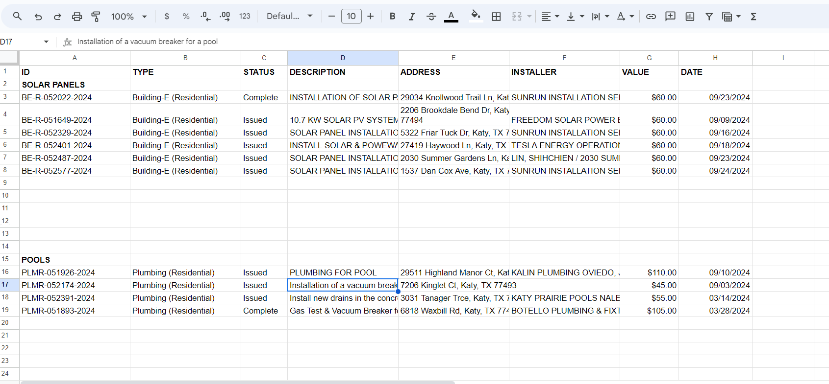829x384 pixels.
Task: Print the spreadsheet
Action: click(77, 16)
